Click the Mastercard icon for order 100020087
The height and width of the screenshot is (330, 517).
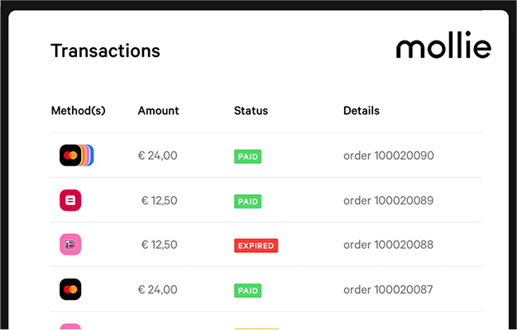pyautogui.click(x=70, y=289)
